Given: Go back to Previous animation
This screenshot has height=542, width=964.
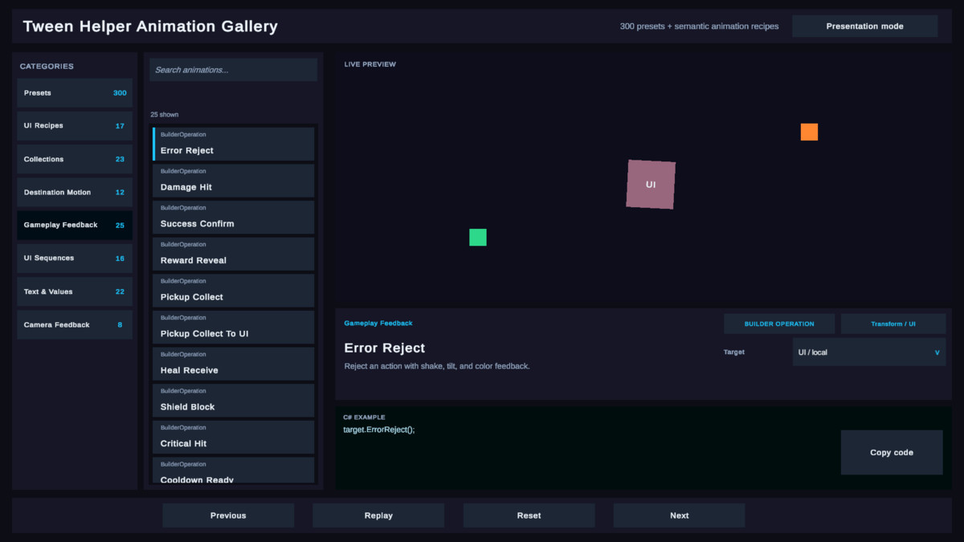Looking at the screenshot, I should 228,516.
